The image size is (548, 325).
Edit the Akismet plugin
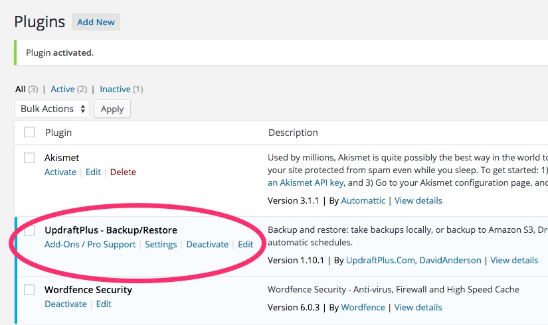pos(93,172)
